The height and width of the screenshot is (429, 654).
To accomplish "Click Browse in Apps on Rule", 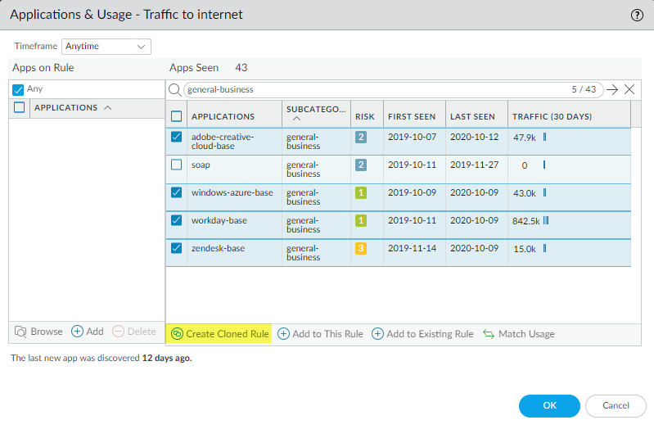I will click(38, 332).
